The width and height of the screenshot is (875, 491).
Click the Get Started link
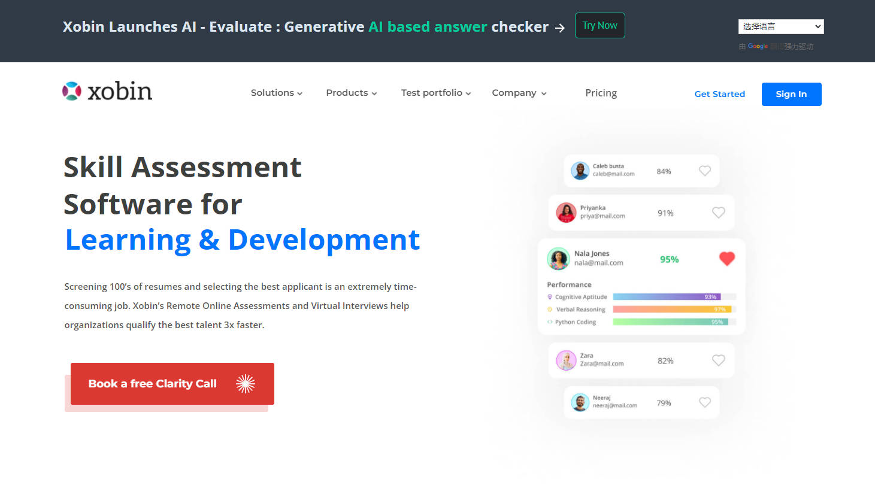(x=719, y=94)
